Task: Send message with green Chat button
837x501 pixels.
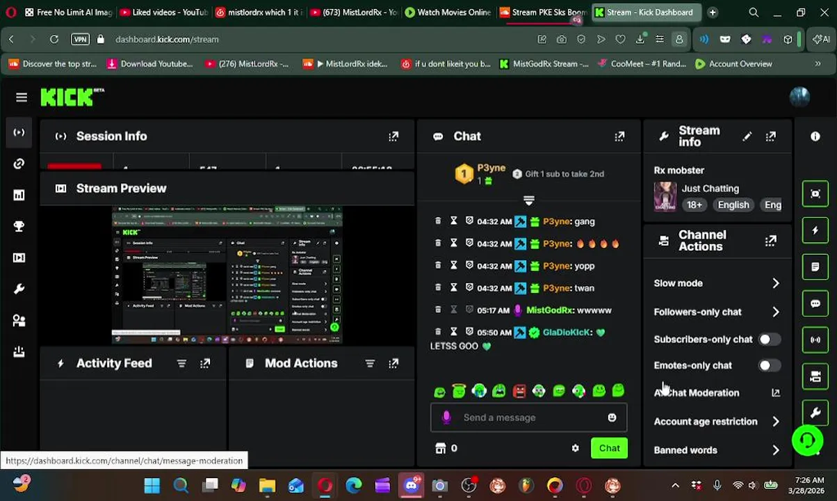Action: click(x=609, y=448)
